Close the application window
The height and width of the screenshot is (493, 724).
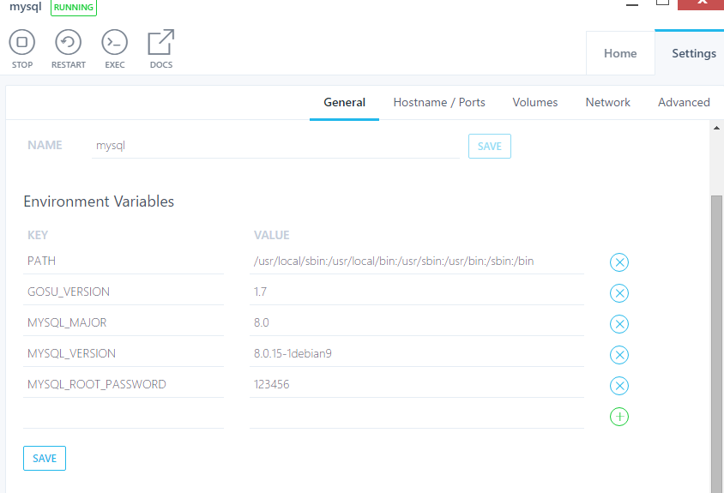702,3
